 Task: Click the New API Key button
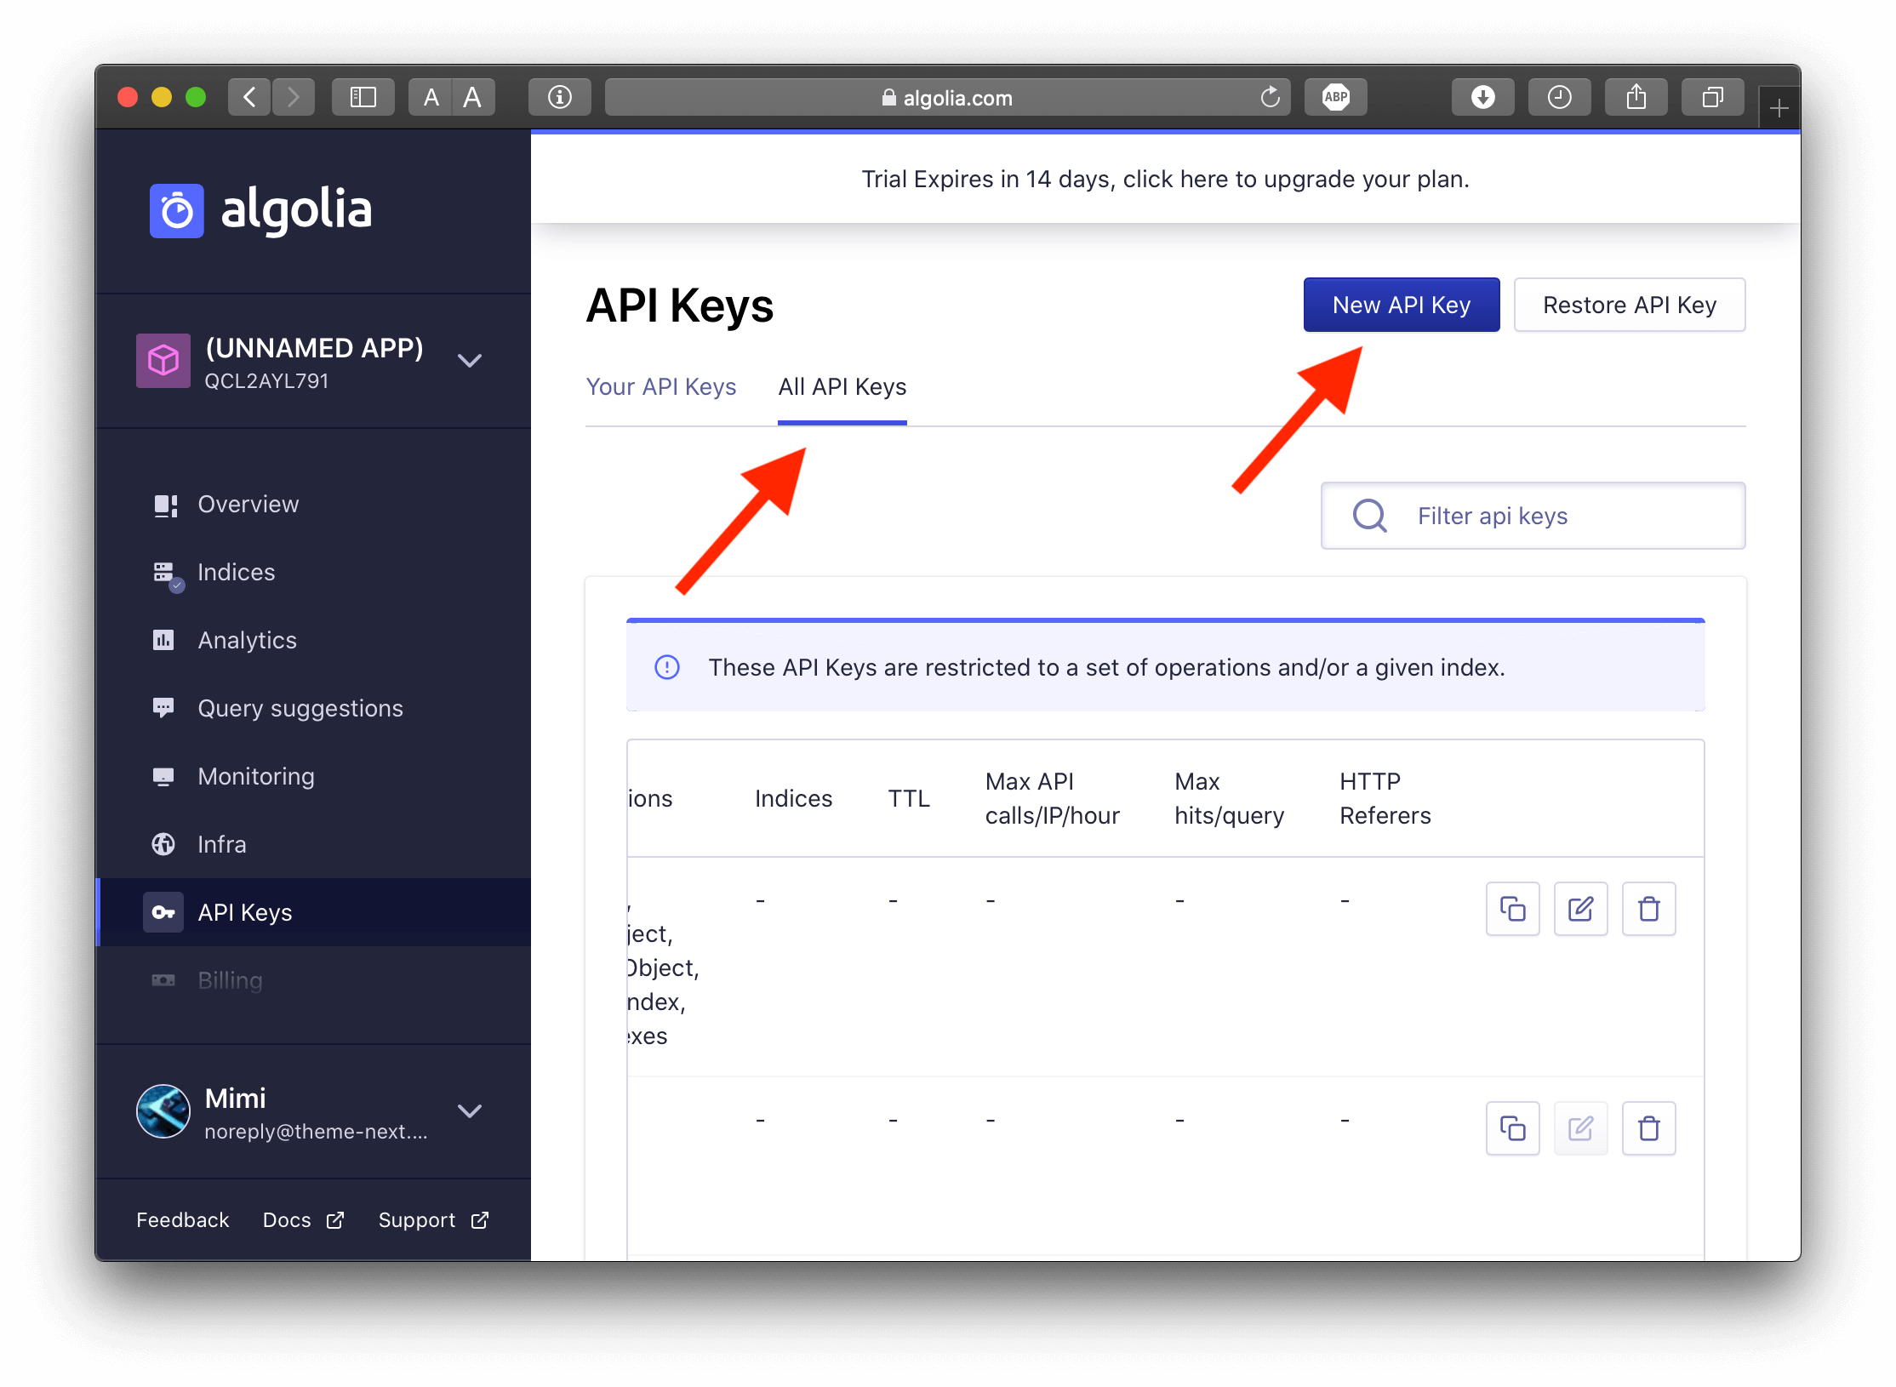tap(1401, 305)
